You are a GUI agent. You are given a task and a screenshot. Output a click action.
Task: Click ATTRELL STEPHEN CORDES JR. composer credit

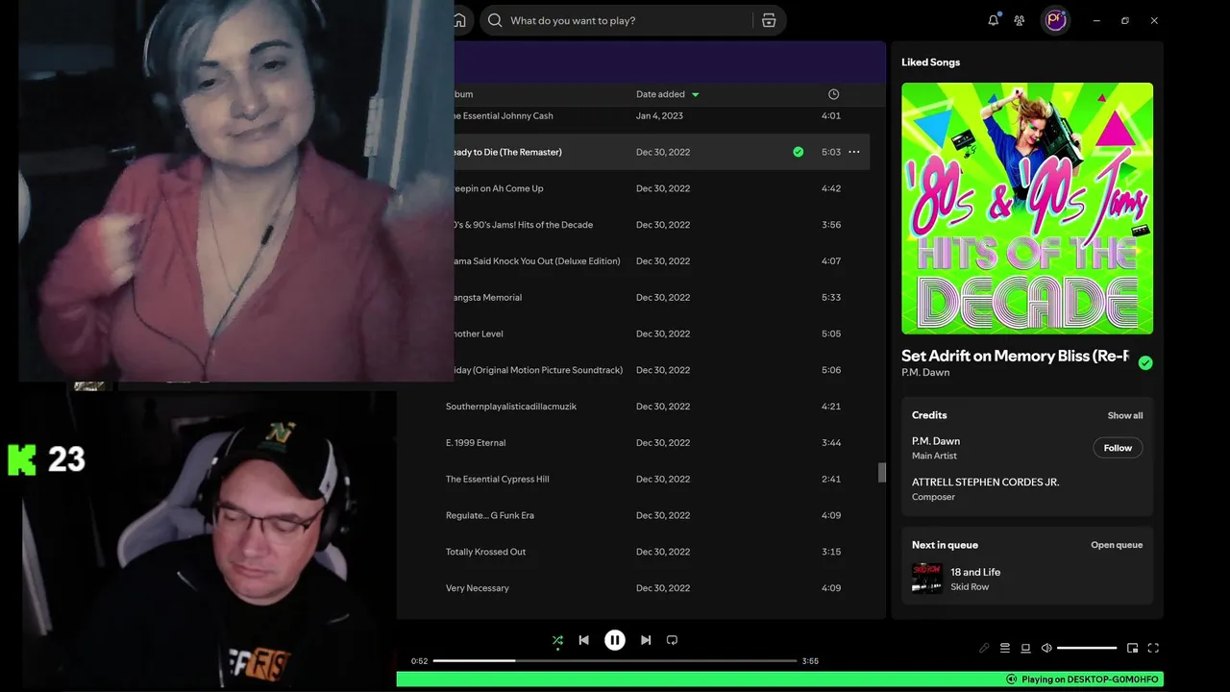click(x=985, y=482)
